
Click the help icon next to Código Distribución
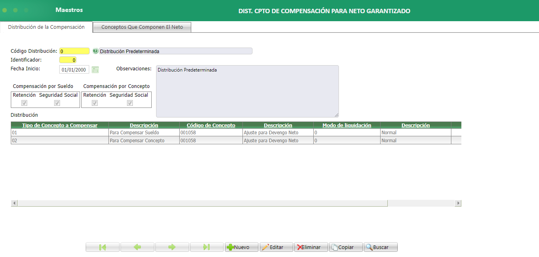pos(95,51)
